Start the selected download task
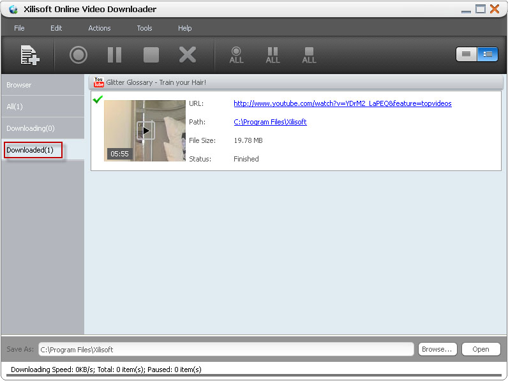 [78, 55]
